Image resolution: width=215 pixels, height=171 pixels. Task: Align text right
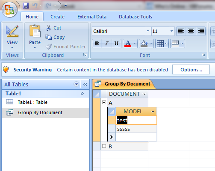coord(201,31)
